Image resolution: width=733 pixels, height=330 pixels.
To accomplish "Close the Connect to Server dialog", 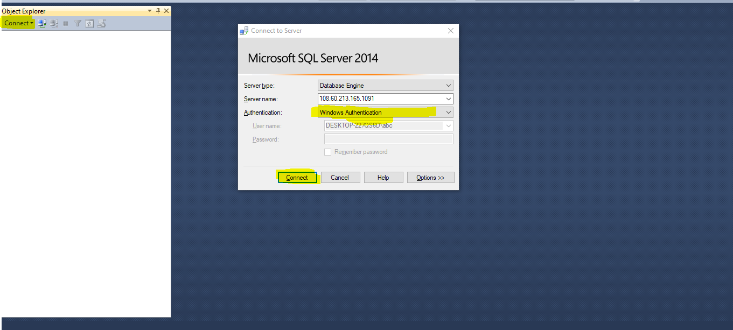I will (x=451, y=31).
